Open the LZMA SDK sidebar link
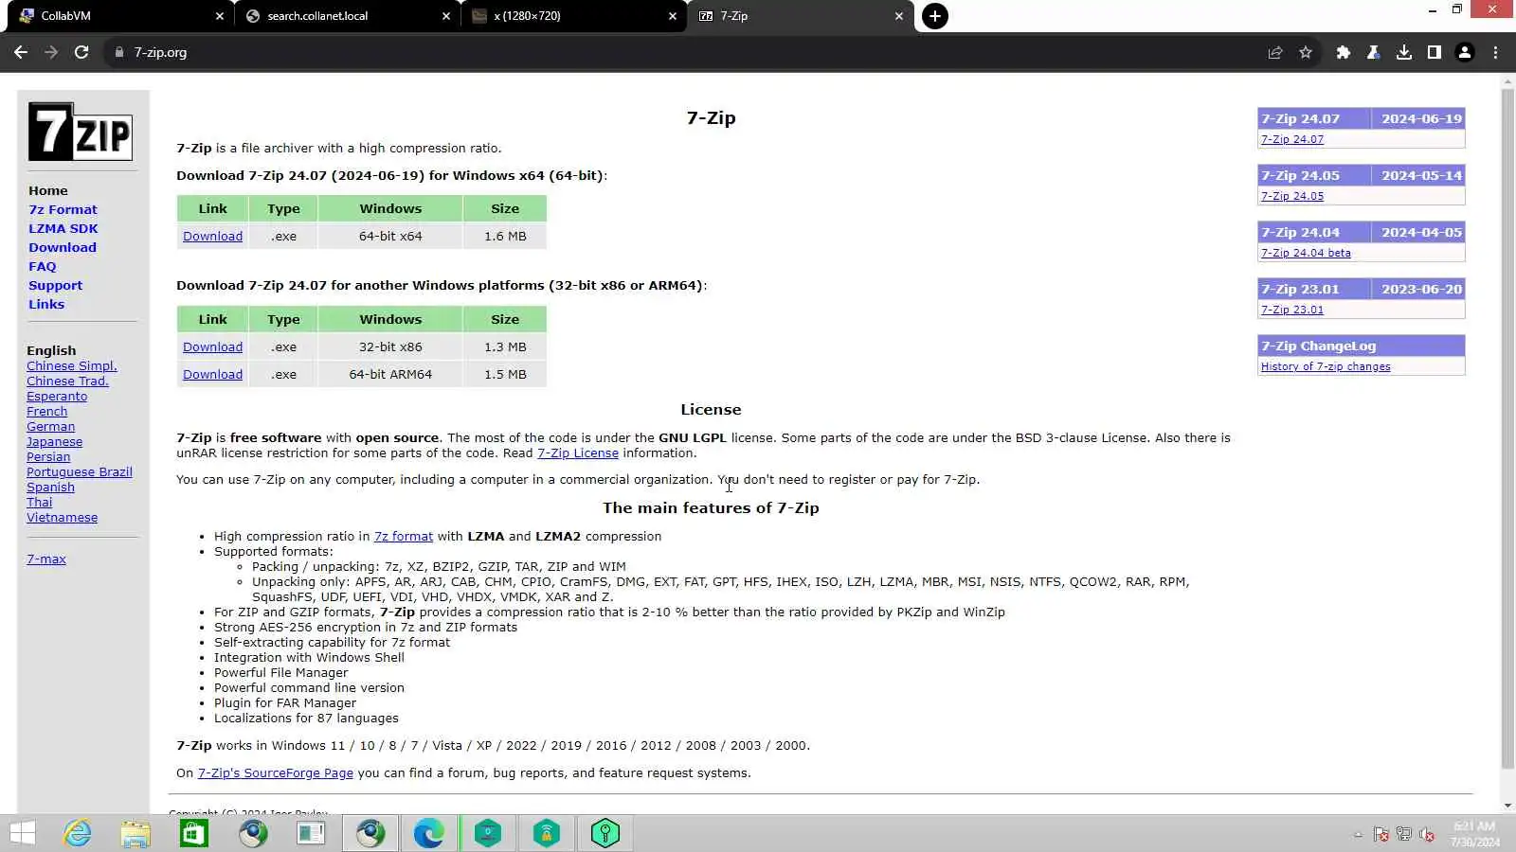The image size is (1516, 852). click(63, 228)
